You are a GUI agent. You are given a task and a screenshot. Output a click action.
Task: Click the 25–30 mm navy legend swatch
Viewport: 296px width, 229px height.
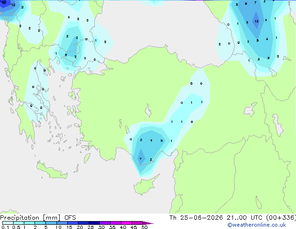pyautogui.click(x=94, y=223)
